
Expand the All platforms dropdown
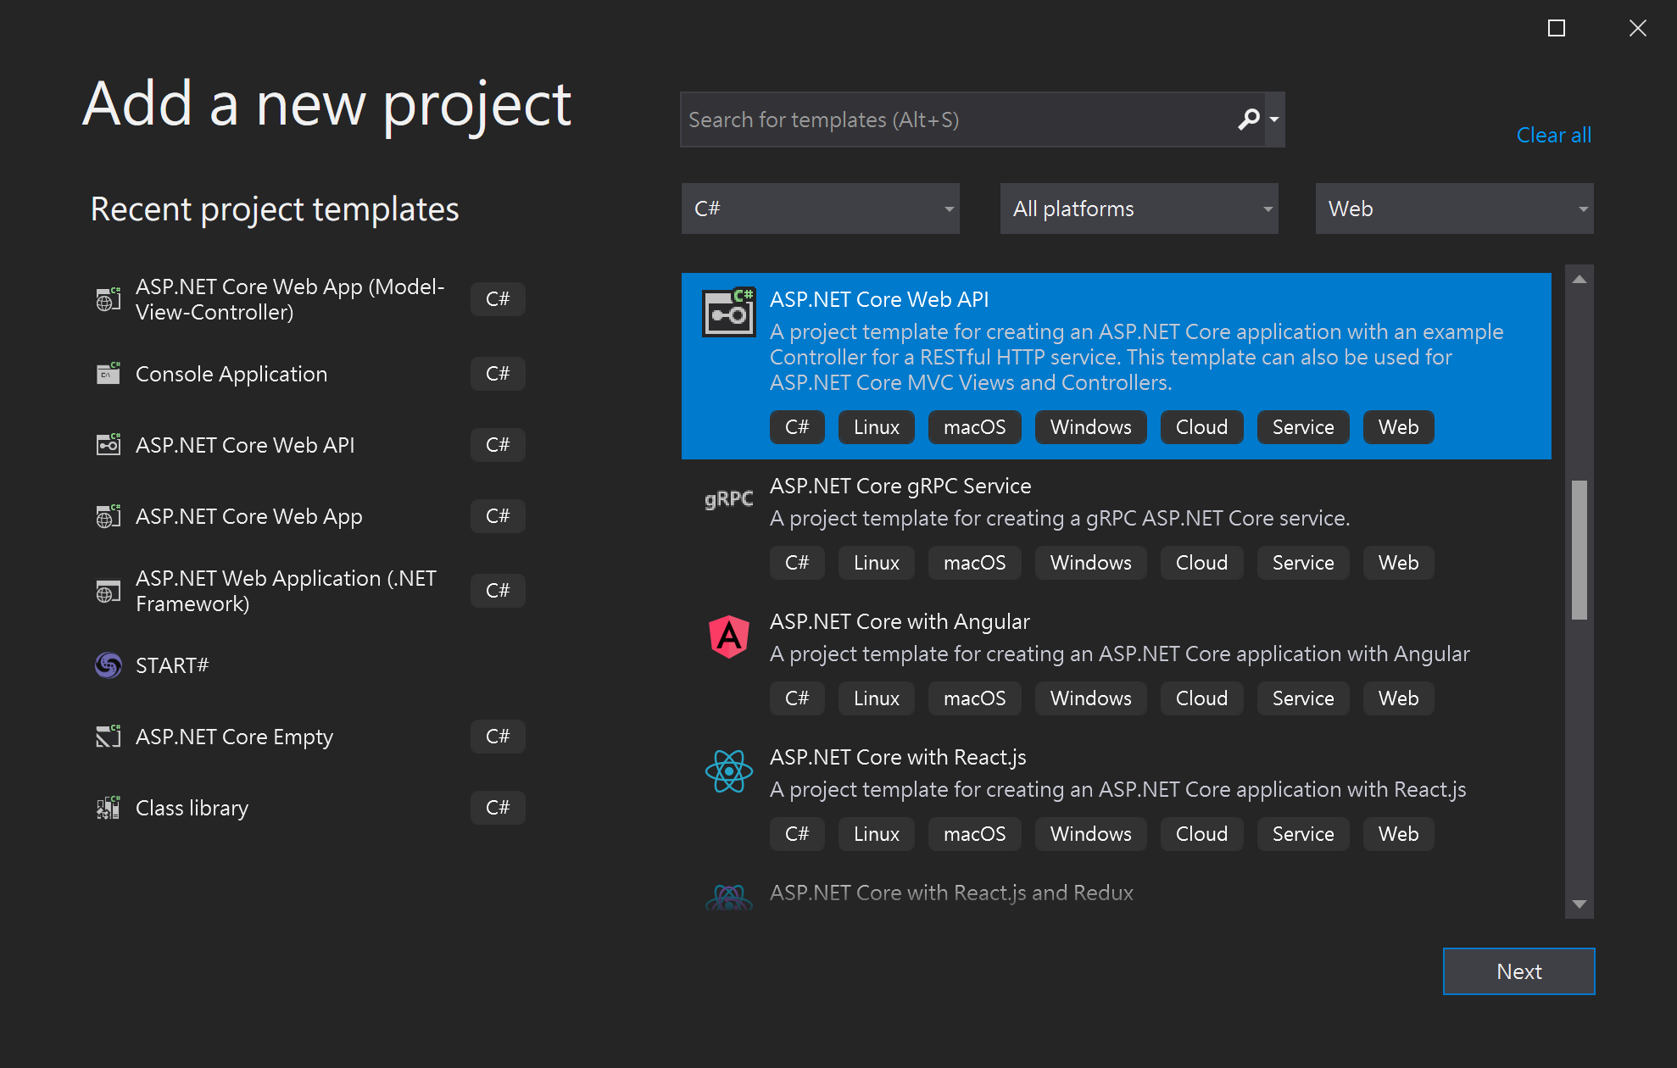[1138, 208]
